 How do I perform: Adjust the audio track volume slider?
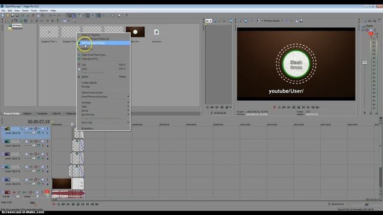17,196
